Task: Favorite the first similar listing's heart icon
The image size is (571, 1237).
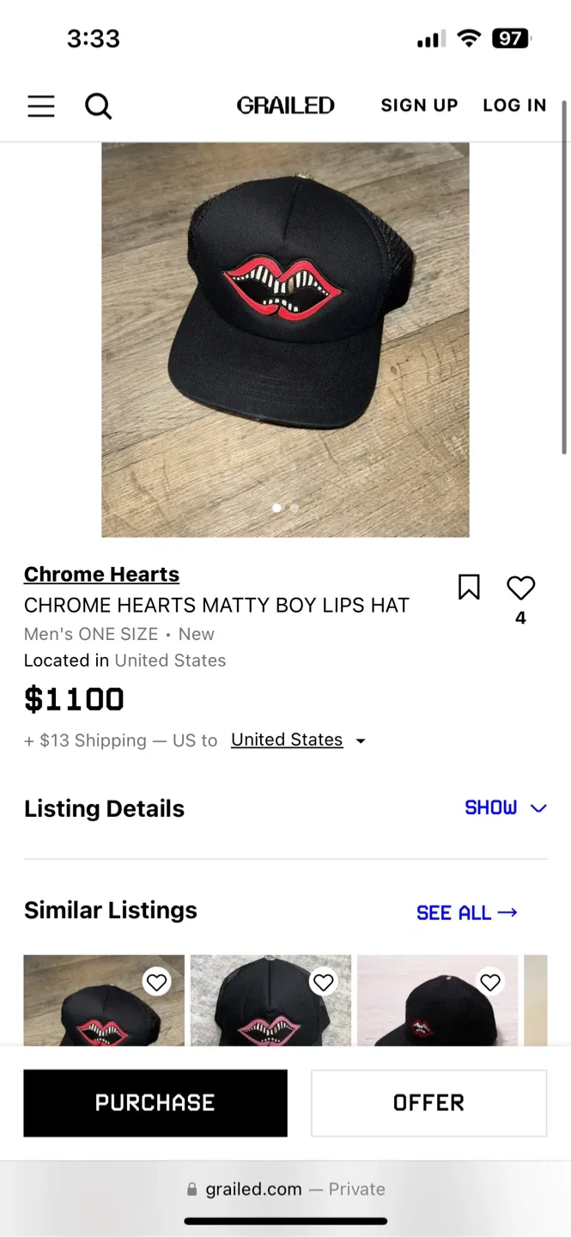Action: [x=157, y=982]
